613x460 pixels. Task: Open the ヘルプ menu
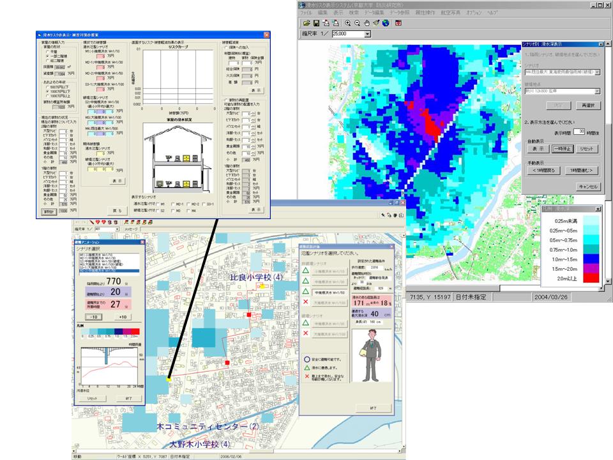[492, 13]
